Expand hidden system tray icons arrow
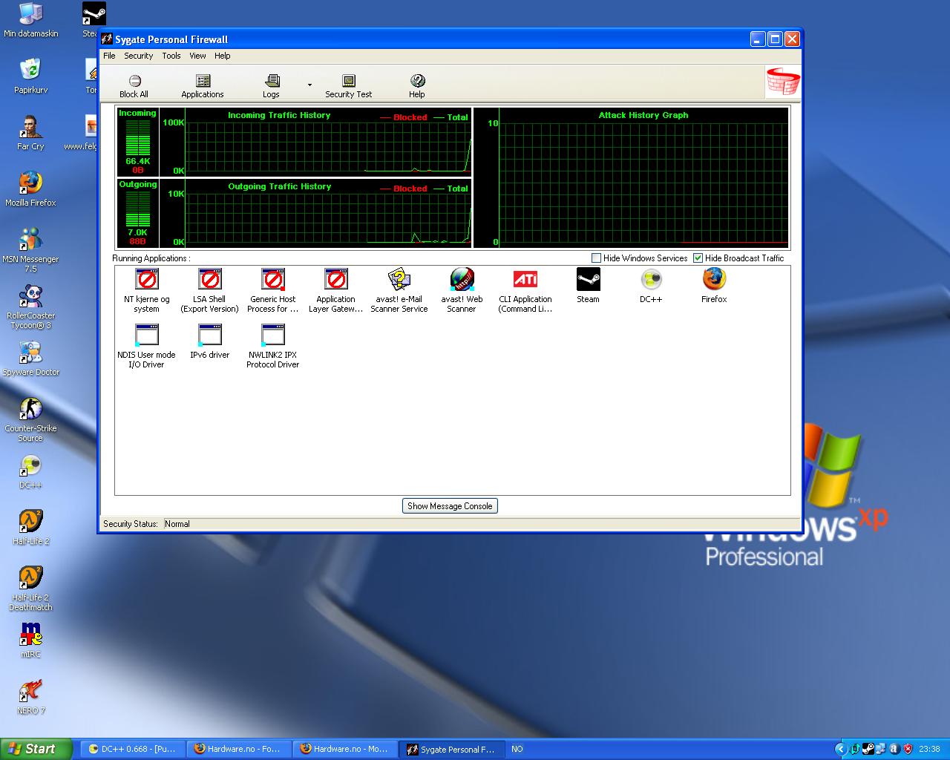 (840, 749)
